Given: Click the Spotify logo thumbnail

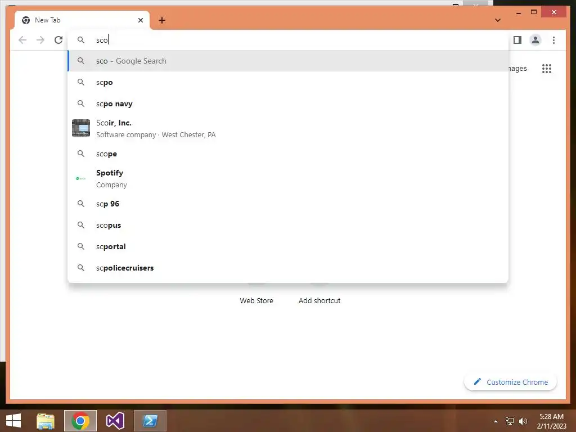Looking at the screenshot, I should pyautogui.click(x=81, y=178).
